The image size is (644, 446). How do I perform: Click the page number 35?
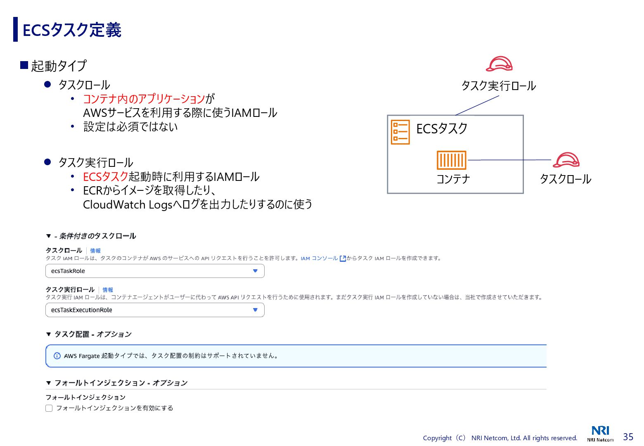click(x=628, y=437)
